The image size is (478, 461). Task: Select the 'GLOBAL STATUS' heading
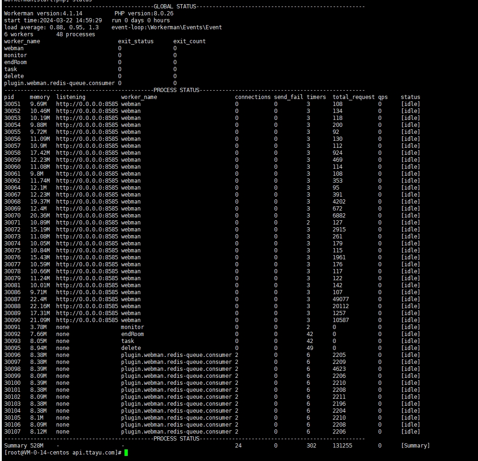pyautogui.click(x=175, y=7)
